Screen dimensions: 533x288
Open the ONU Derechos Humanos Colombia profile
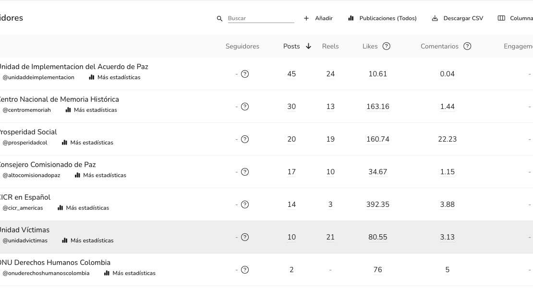(x=55, y=262)
